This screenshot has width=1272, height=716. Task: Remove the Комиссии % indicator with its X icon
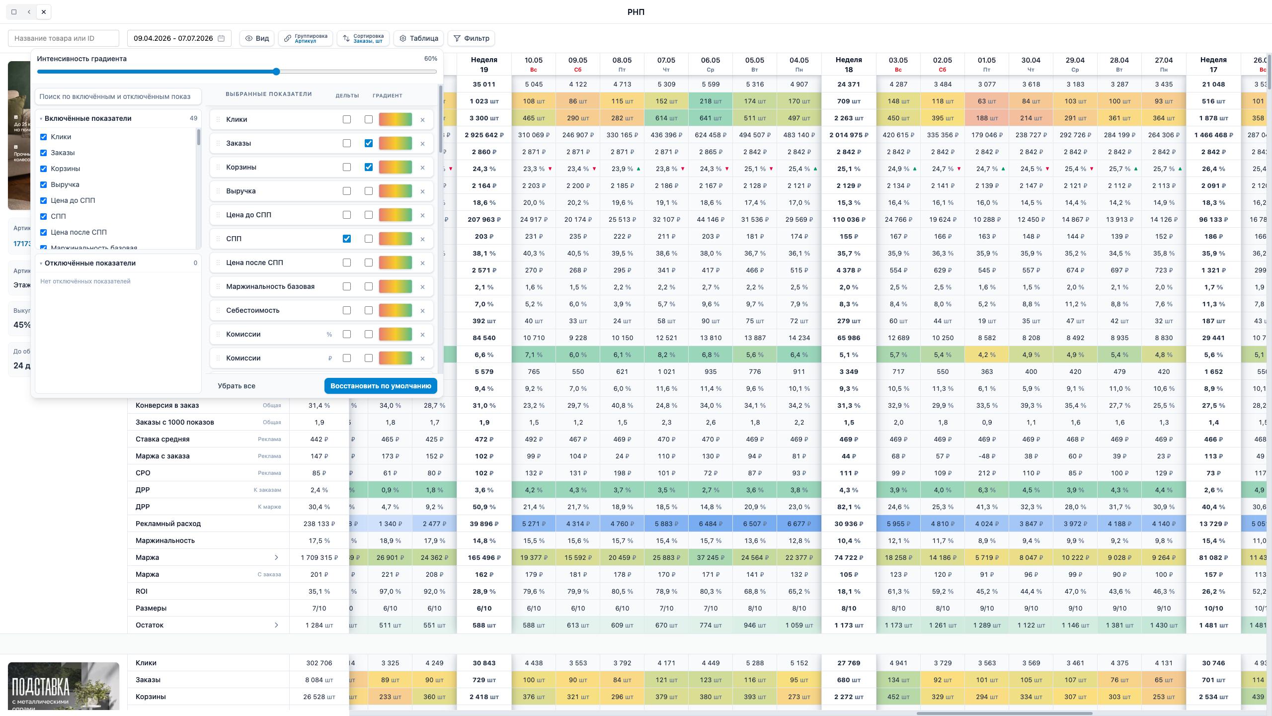[x=422, y=335]
